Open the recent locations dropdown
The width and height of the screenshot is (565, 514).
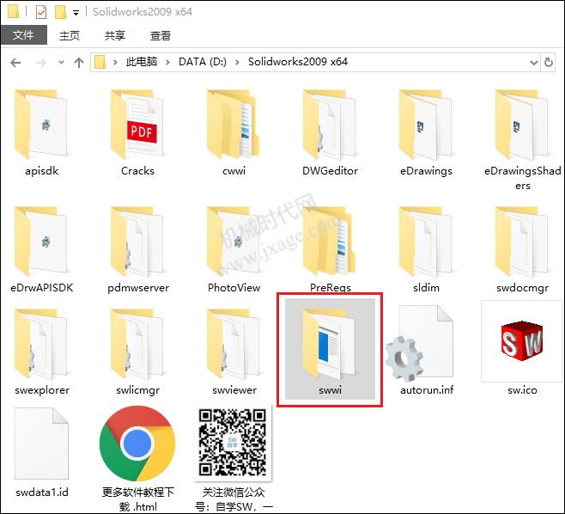click(61, 63)
